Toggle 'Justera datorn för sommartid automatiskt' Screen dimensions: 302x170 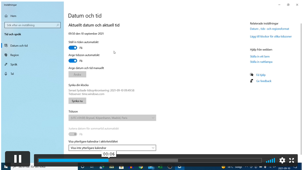click(73, 134)
